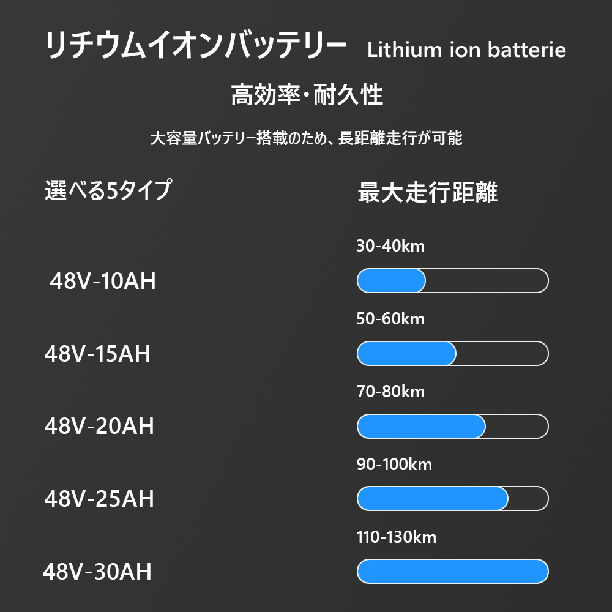612x612 pixels.
Task: Click the 選べる5タイプ column heading
Action: click(x=108, y=190)
